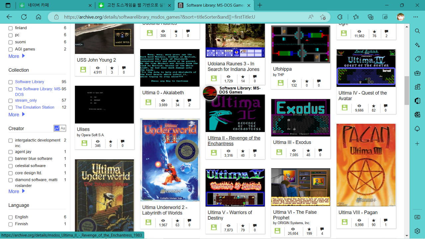Screen dimensions: 425x239
Task: Open browser Extensions puzzle icon
Action: click(x=340, y=17)
